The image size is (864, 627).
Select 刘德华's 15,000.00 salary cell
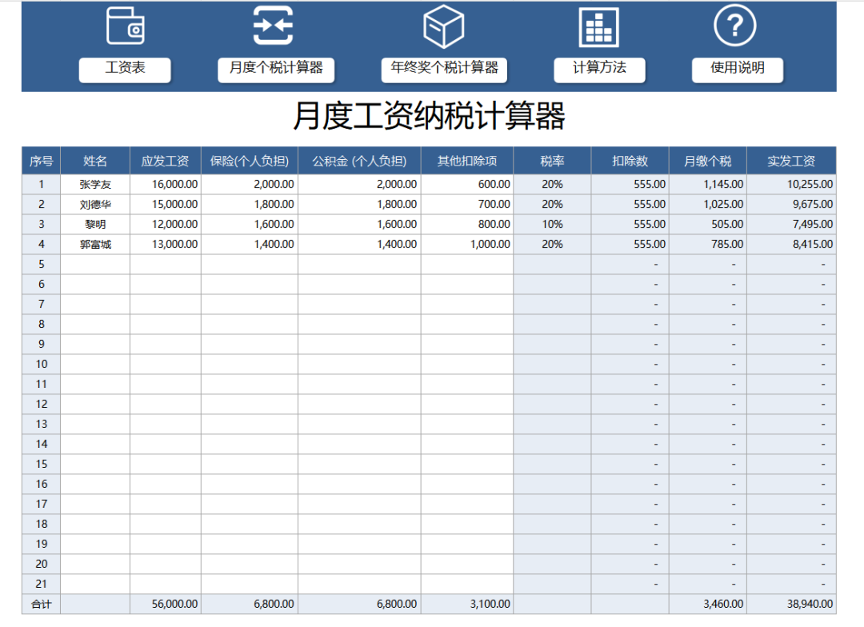coord(166,204)
